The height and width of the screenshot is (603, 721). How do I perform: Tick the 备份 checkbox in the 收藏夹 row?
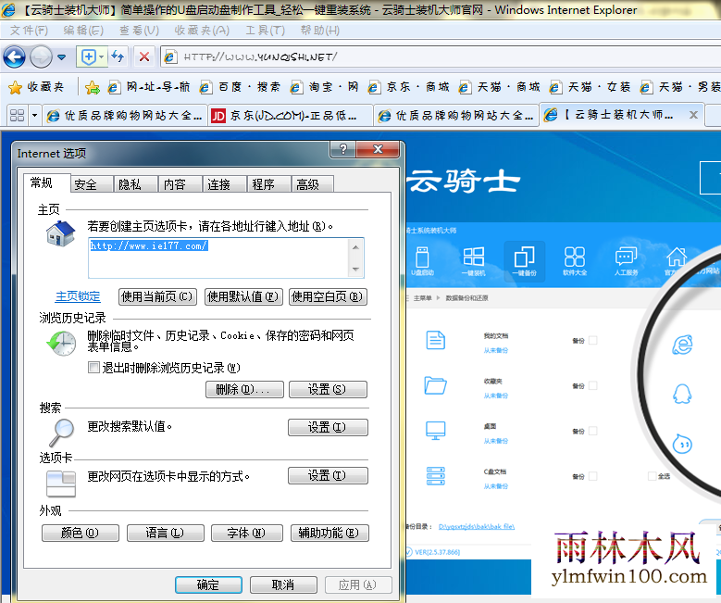593,385
